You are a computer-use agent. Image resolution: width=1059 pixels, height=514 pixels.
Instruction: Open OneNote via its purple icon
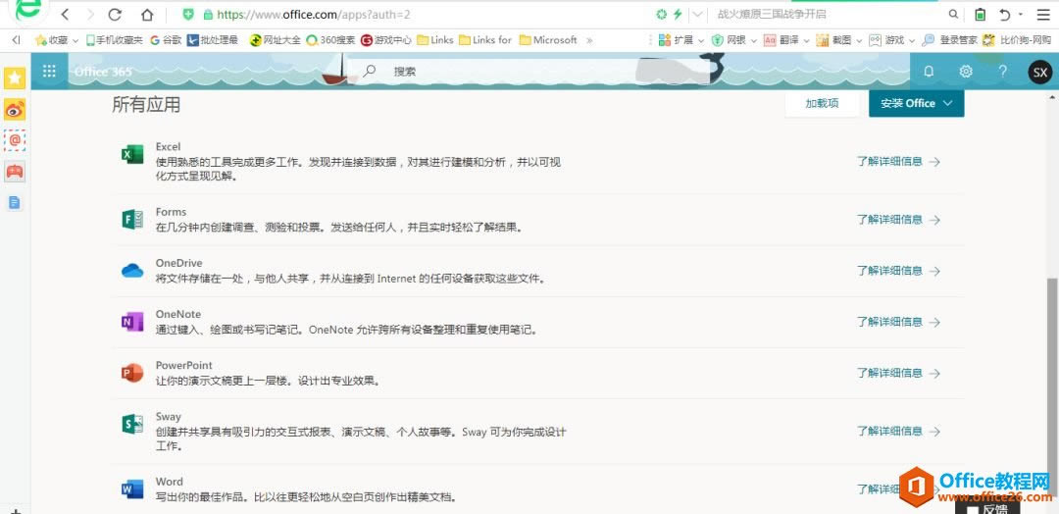click(132, 322)
